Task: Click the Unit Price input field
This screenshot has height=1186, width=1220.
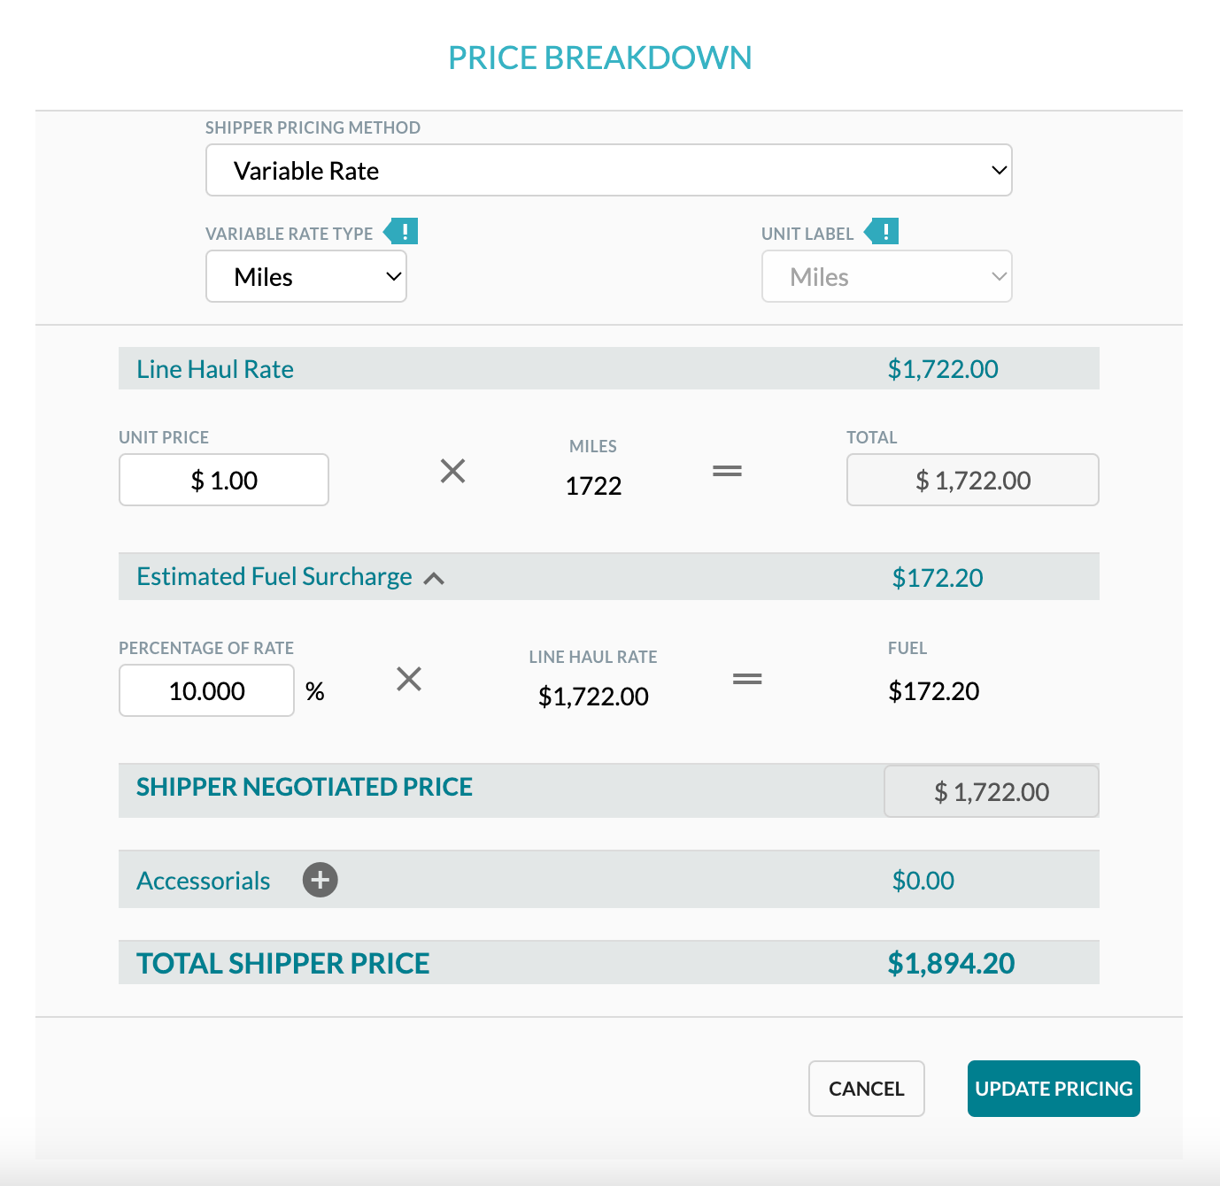Action: click(223, 480)
